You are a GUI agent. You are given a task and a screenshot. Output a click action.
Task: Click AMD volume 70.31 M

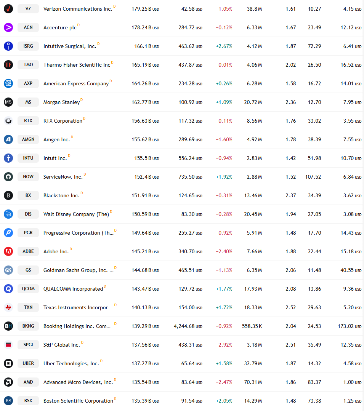coord(253,382)
